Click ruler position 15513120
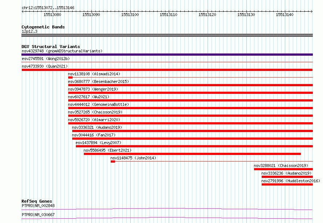The image size is (323, 223). [x=208, y=15]
